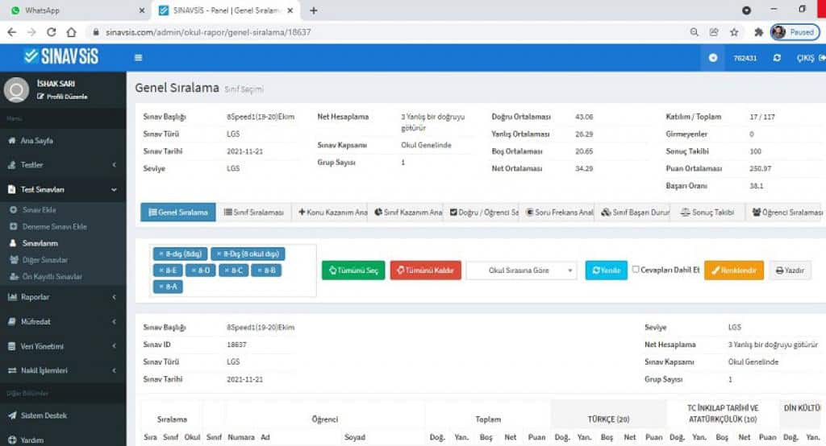This screenshot has height=446, width=826.
Task: Click the refresh icon in blue header
Action: [x=776, y=58]
